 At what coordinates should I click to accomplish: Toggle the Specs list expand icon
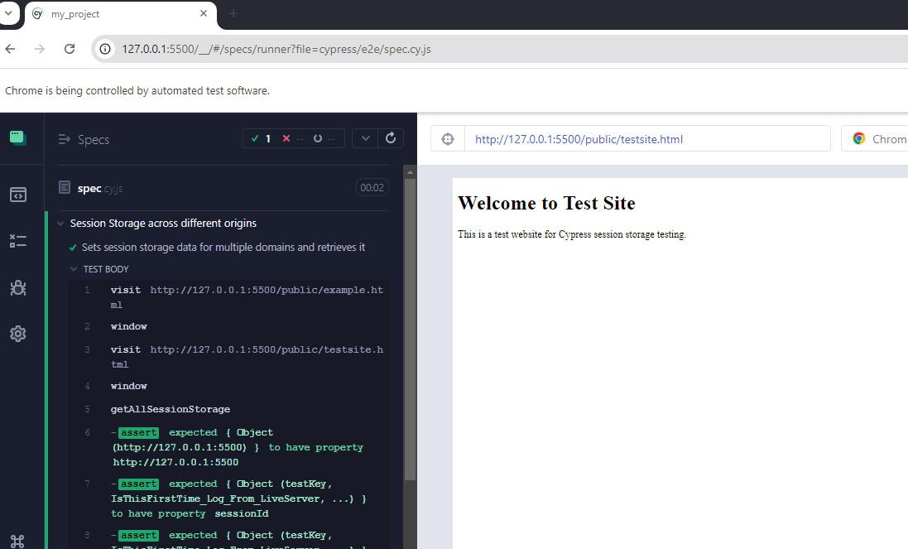(64, 140)
